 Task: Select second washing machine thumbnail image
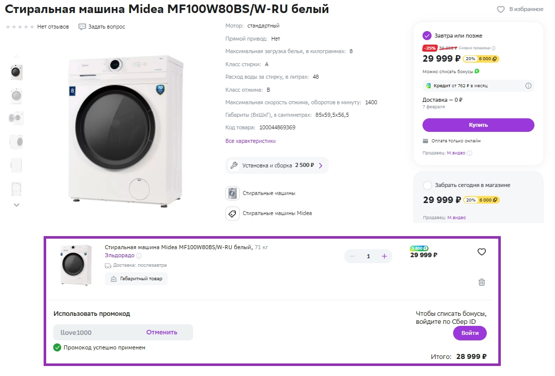coord(16,96)
